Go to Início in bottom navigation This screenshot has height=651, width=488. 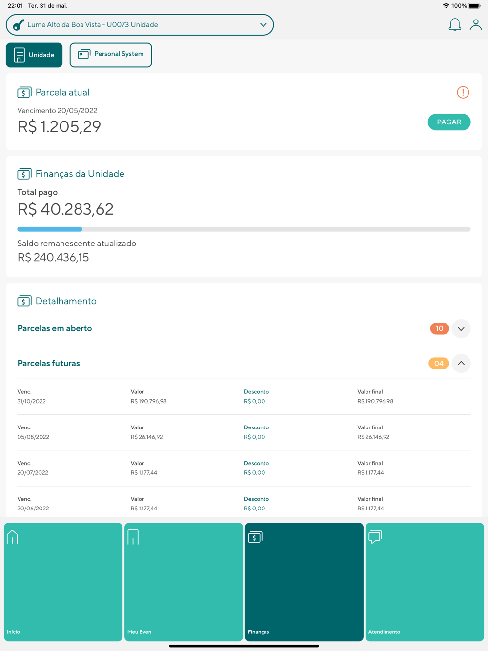pos(63,582)
